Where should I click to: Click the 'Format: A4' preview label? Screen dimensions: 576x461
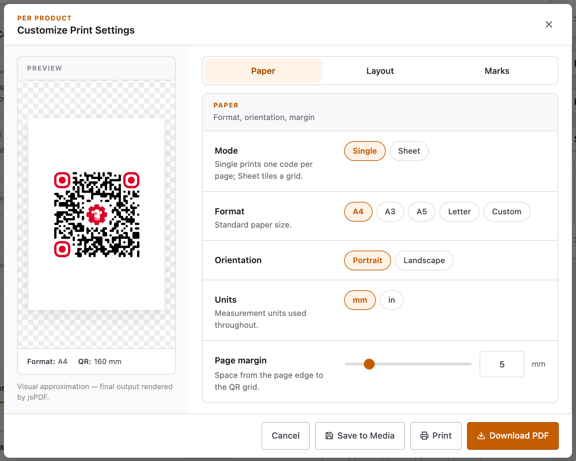(47, 361)
